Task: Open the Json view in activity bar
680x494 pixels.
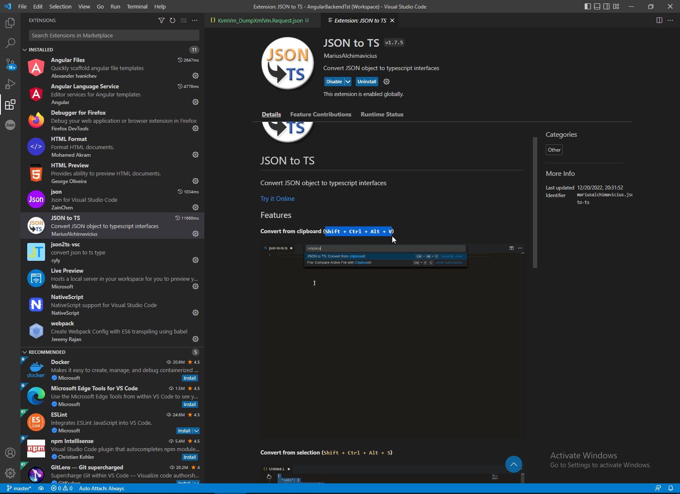Action: (10, 125)
